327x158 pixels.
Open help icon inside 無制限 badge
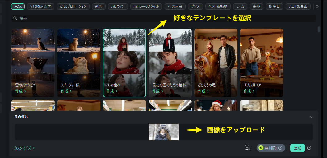click(x=280, y=148)
